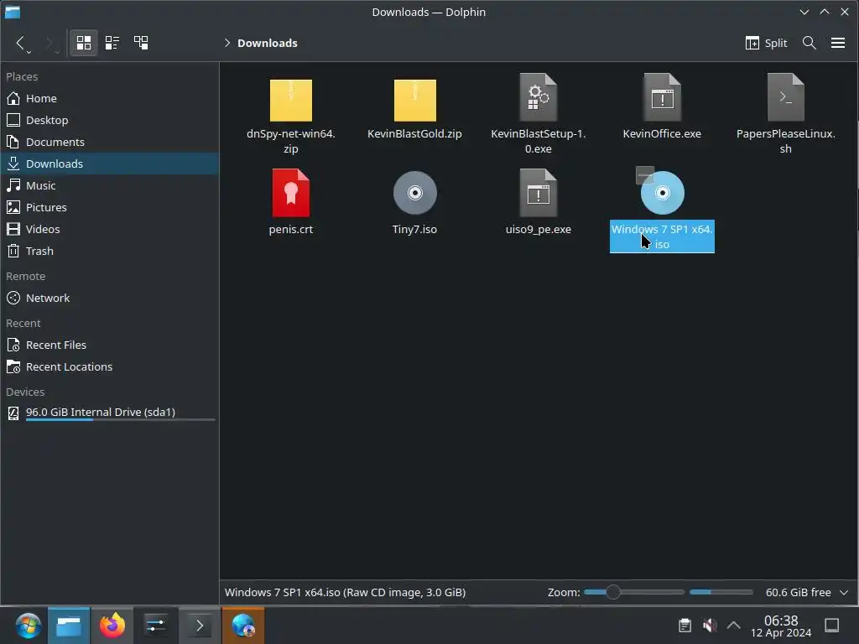Screen dimensions: 859x644
Task: Open Trash in Places panel
Action: point(110,251)
